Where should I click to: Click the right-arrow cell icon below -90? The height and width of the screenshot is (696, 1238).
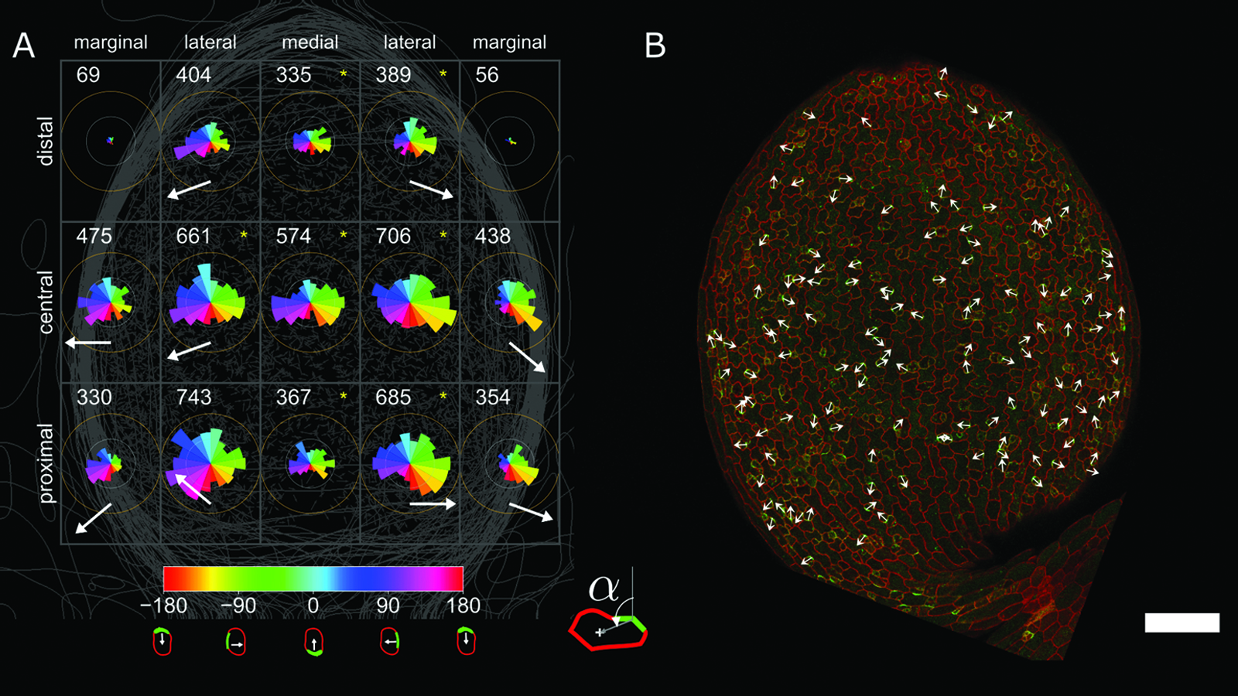pyautogui.click(x=236, y=643)
